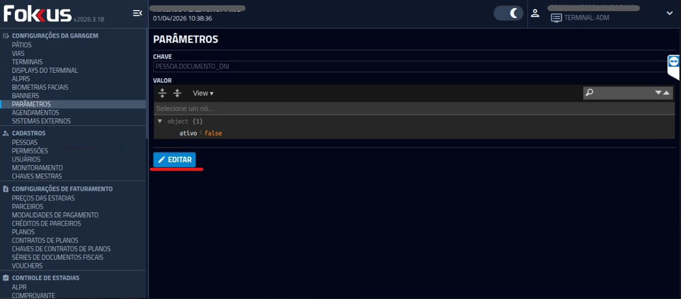681x299 pixels.
Task: Click the next search result arrow
Action: tap(659, 93)
